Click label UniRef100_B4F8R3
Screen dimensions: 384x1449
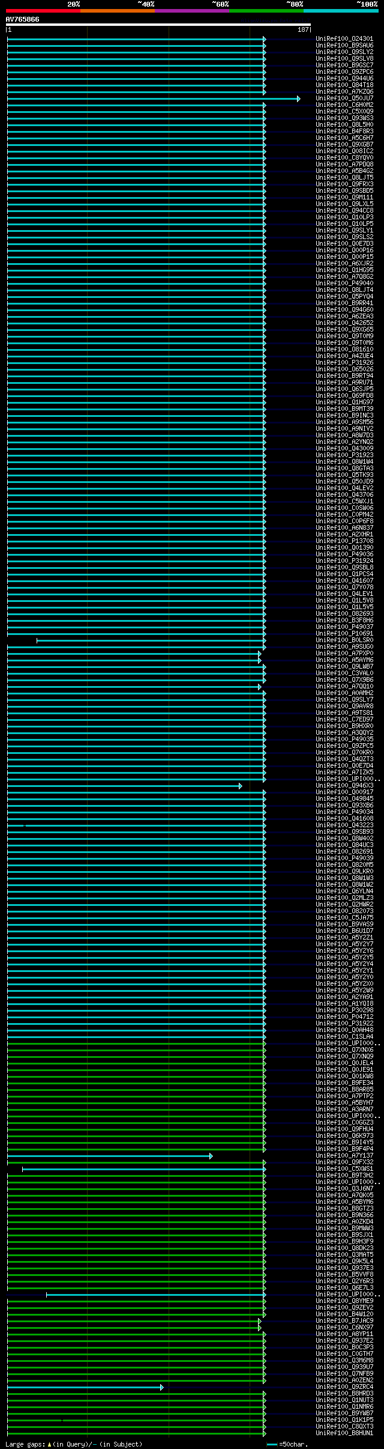[344, 131]
